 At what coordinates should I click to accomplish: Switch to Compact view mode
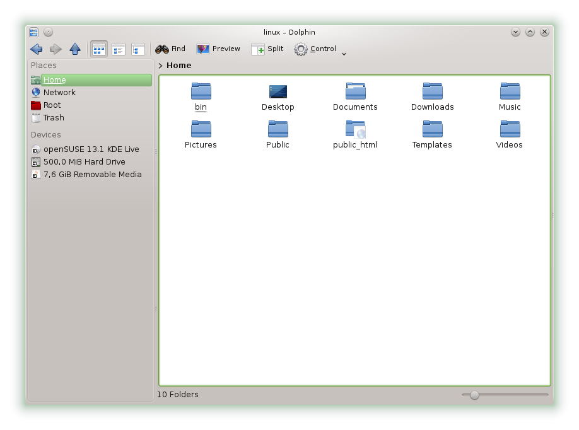click(119, 49)
